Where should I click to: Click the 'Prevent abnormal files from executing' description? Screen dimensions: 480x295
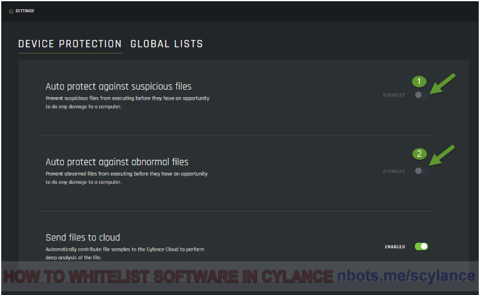tap(127, 178)
